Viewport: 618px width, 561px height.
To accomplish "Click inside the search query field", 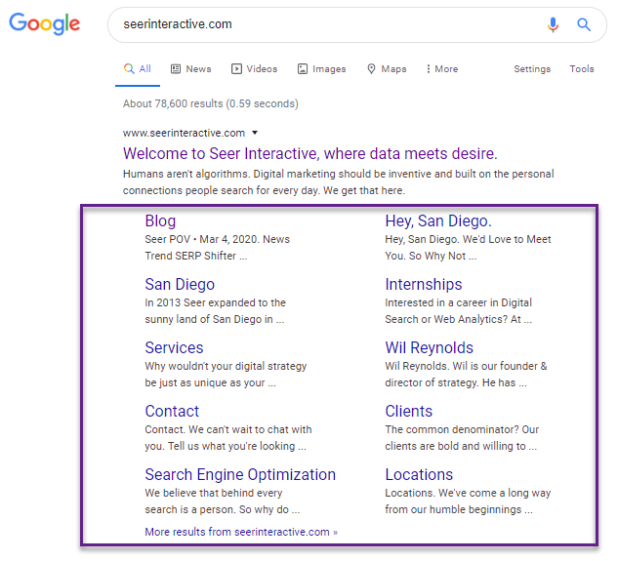I will (322, 24).
